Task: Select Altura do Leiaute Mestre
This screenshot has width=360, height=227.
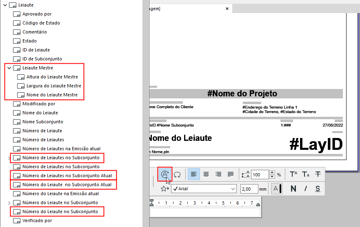Action: (x=52, y=77)
